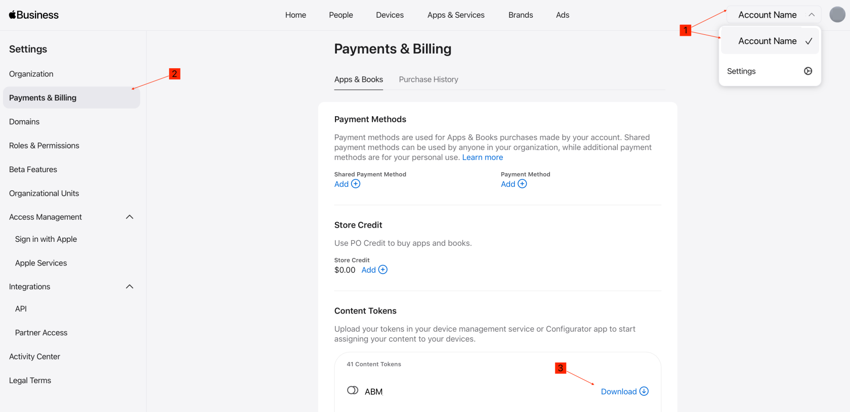Toggle the ABM content token switch

(353, 390)
